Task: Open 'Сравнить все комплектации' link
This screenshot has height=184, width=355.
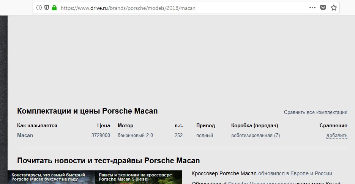Action: 316,112
